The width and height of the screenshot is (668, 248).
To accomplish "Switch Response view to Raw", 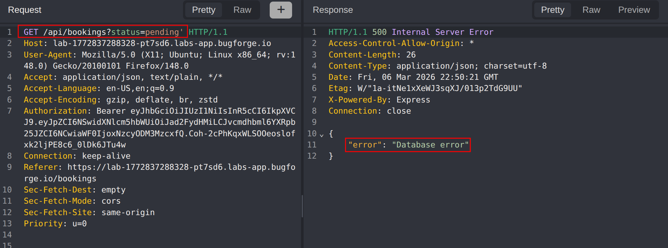I will tap(591, 10).
